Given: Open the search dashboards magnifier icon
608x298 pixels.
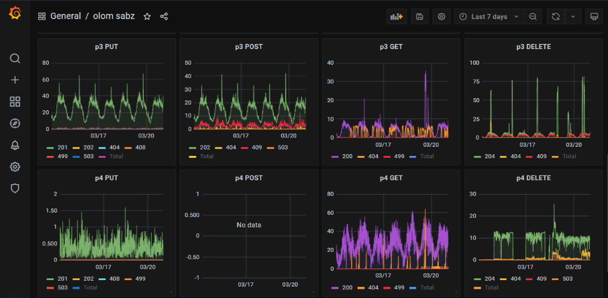Looking at the screenshot, I should (x=15, y=58).
